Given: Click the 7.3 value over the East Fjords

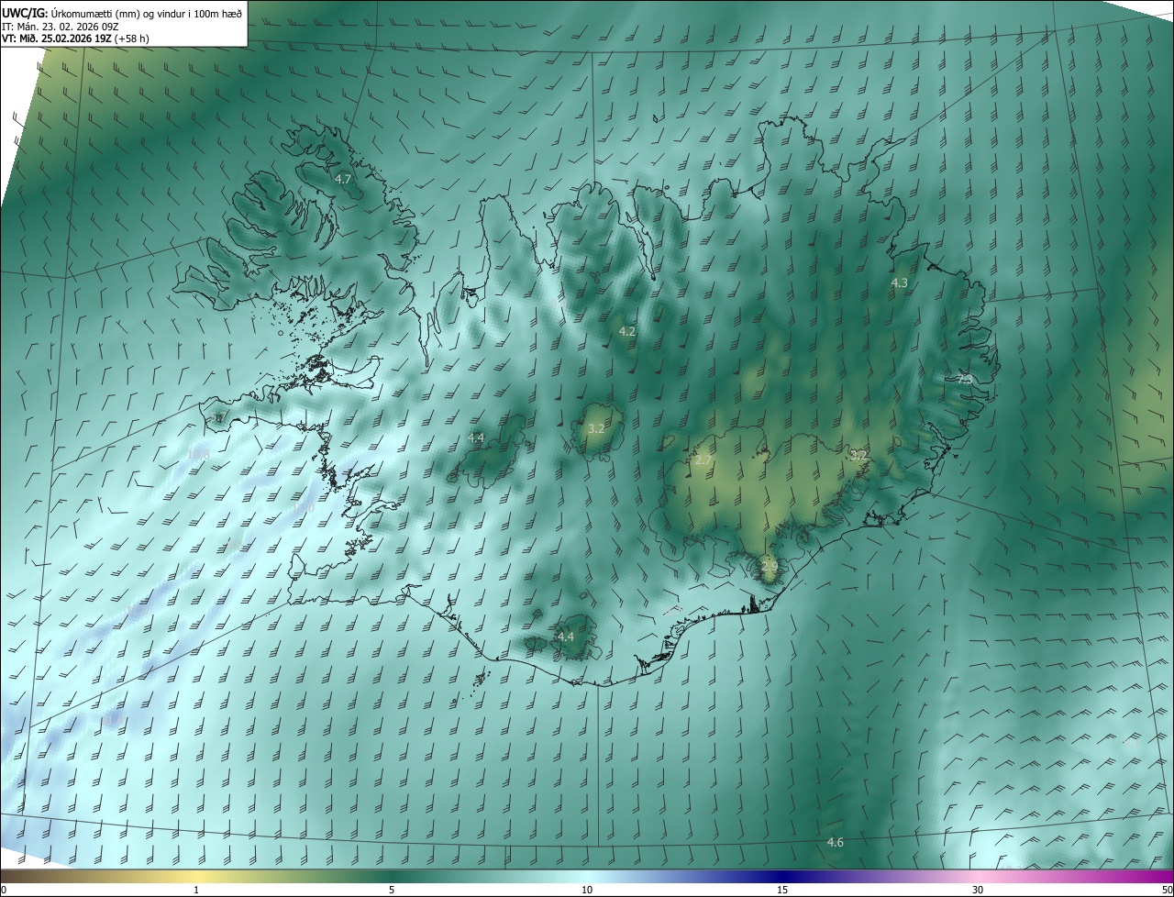Looking at the screenshot, I should pyautogui.click(x=965, y=379).
